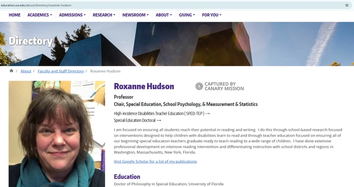The image size is (354, 187).
Task: Go to site home via breadcrumb house icon
Action: (12, 71)
